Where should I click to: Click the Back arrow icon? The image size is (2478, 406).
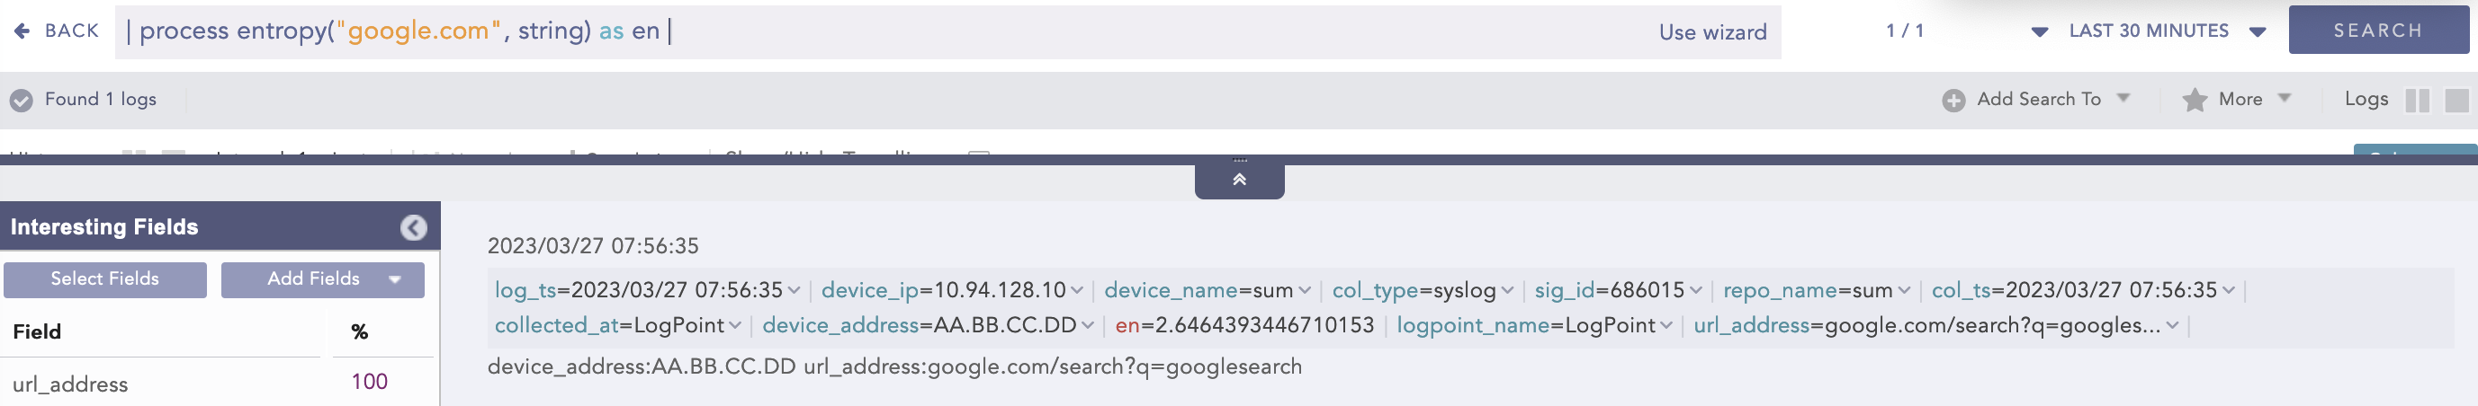point(22,31)
